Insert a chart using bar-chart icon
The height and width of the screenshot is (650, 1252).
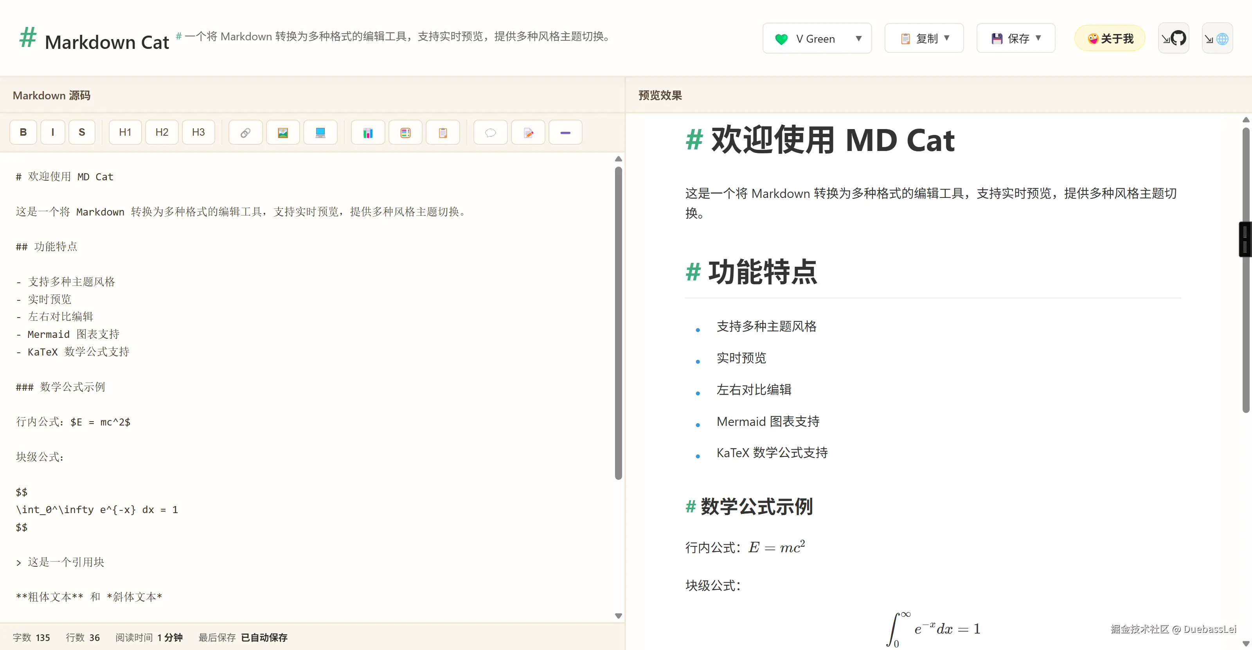click(x=368, y=133)
